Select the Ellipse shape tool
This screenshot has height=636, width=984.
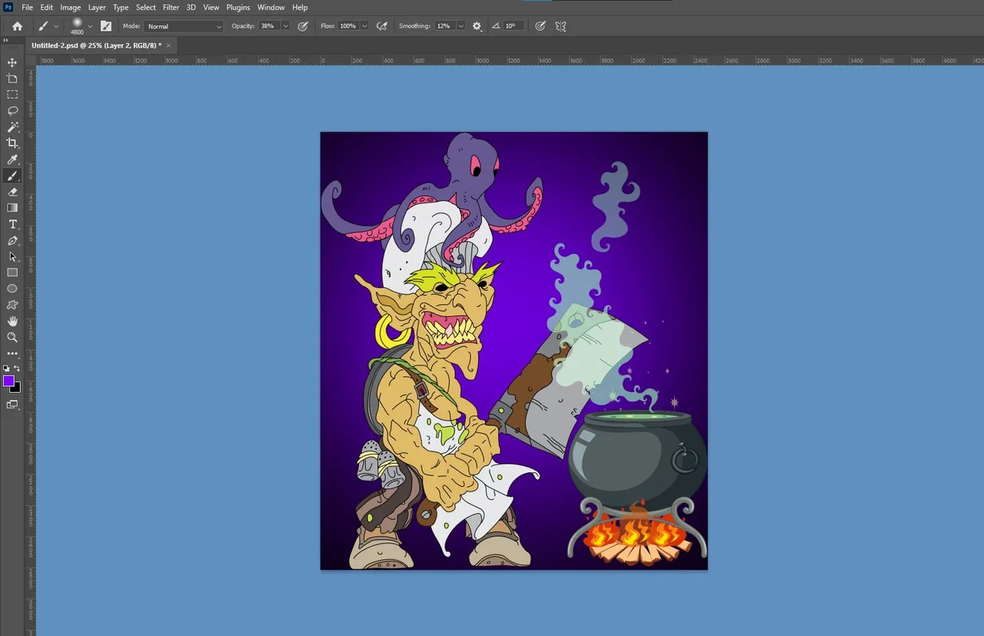click(12, 288)
